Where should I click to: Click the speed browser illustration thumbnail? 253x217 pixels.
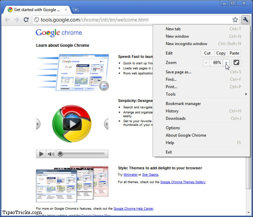click(73, 72)
